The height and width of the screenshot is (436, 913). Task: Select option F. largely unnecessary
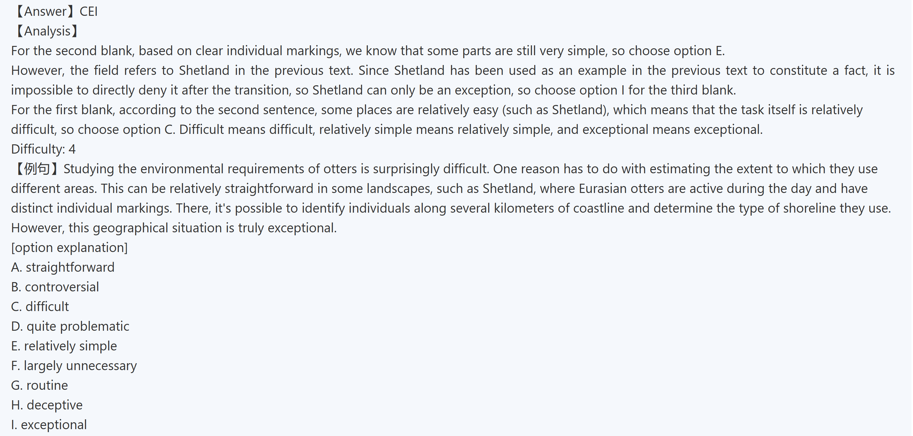[74, 366]
